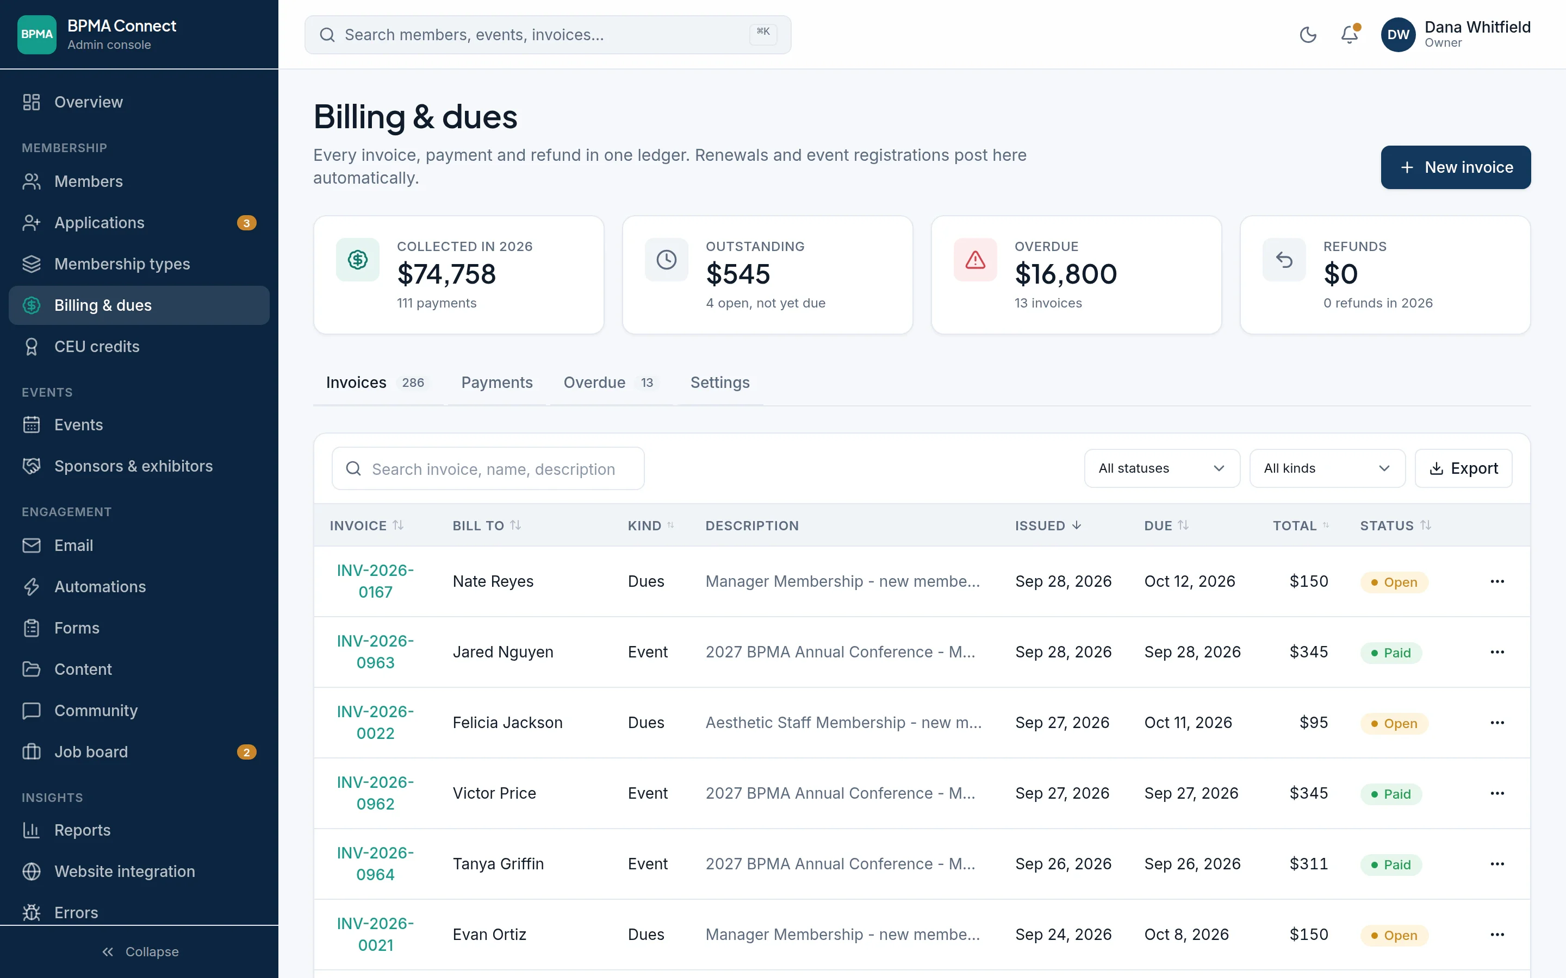Open the Content section
The image size is (1566, 978).
(139, 669)
